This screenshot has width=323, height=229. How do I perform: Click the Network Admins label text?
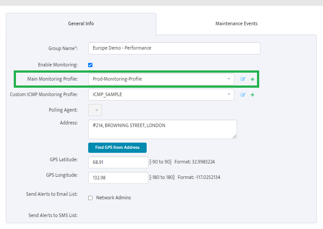113,198
